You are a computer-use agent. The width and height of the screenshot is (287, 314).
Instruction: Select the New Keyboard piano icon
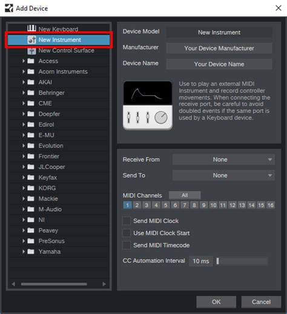(31, 28)
